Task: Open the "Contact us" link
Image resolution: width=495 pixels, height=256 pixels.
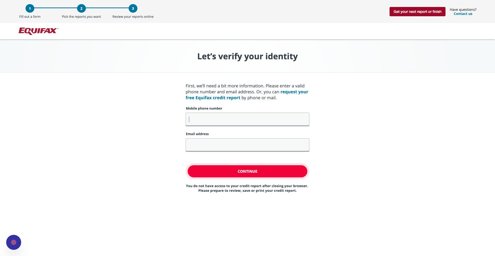Action: [463, 14]
